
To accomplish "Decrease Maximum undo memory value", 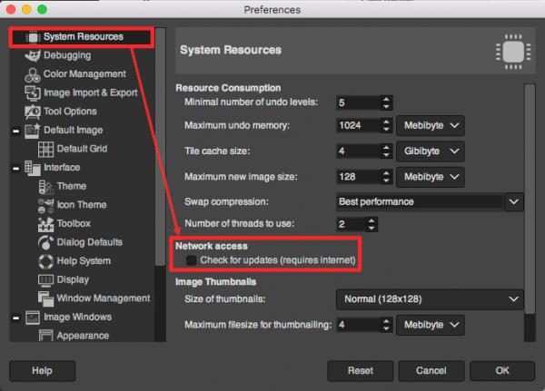I will (386, 129).
